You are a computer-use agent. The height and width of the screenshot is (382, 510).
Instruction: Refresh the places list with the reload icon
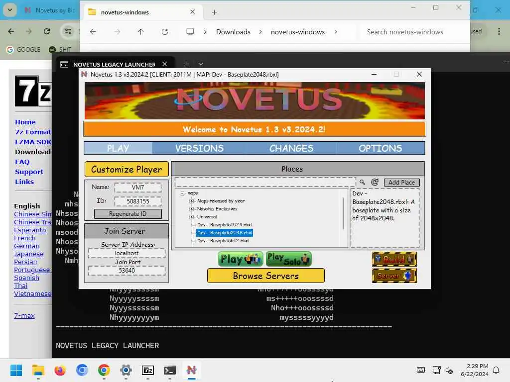click(375, 182)
